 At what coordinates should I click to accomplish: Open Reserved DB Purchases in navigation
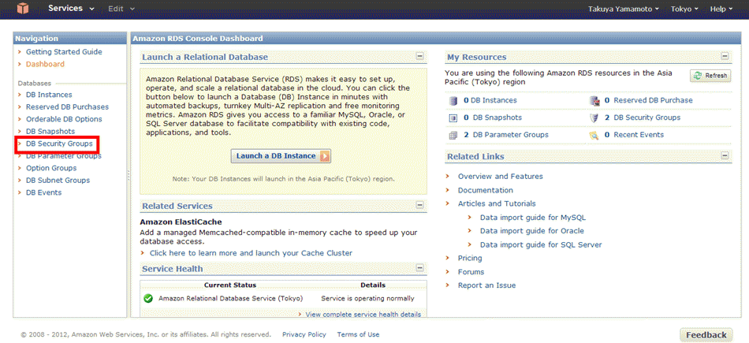click(67, 107)
